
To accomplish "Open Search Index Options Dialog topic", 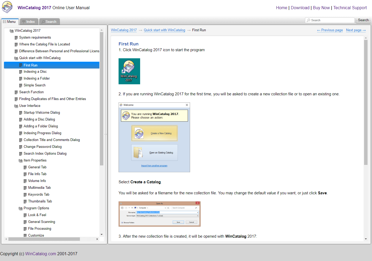I will [x=45, y=154].
